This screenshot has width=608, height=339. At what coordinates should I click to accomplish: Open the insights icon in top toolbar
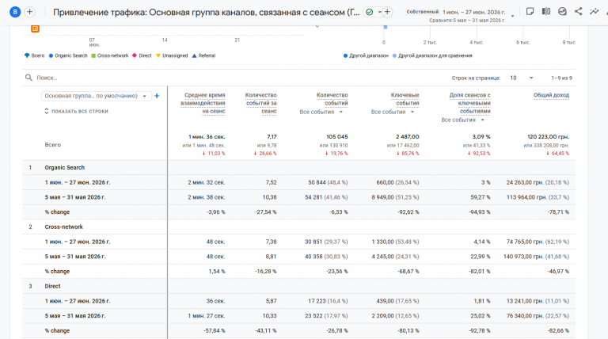562,12
